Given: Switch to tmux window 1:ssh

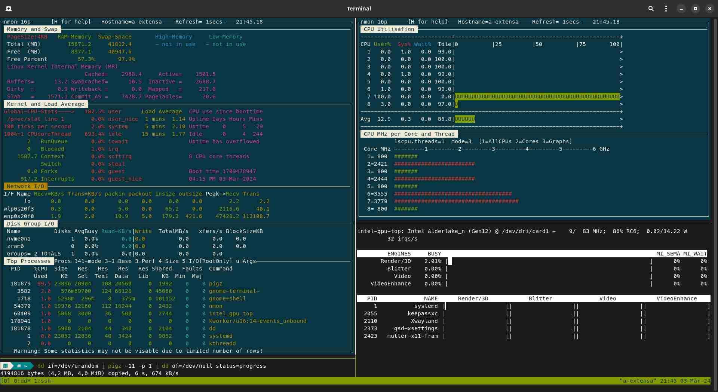Looking at the screenshot, I should coord(44,381).
